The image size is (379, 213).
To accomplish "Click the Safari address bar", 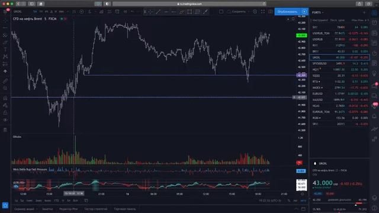I will [189, 4].
